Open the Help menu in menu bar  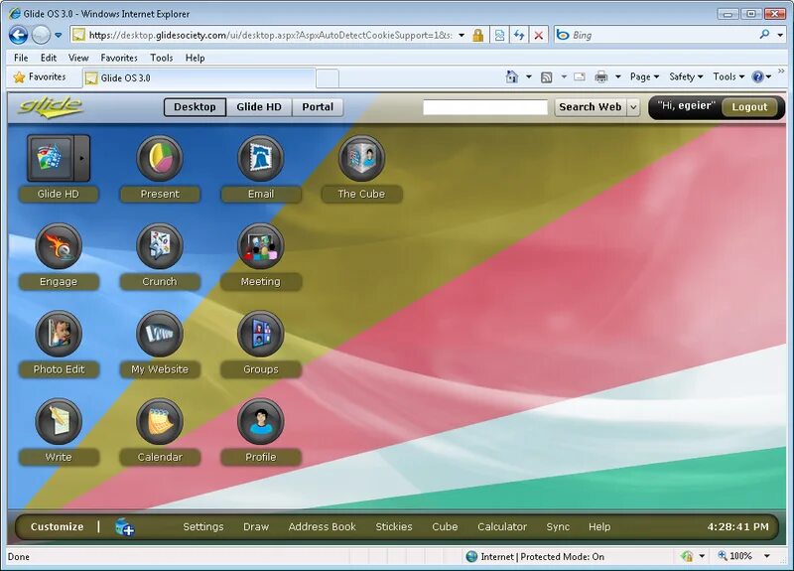(x=195, y=58)
